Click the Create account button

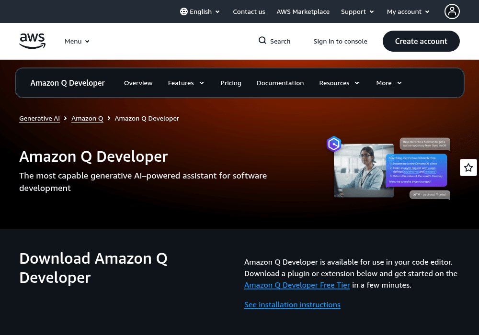421,41
